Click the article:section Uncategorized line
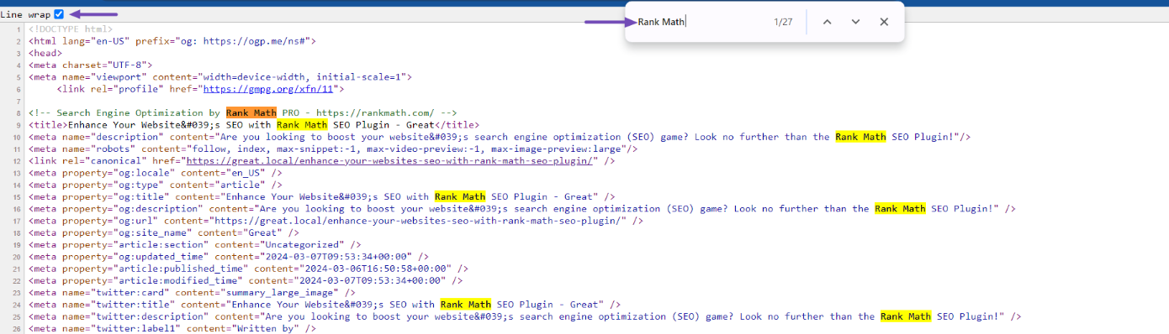Screen dimensions: 1169x334 point(194,244)
